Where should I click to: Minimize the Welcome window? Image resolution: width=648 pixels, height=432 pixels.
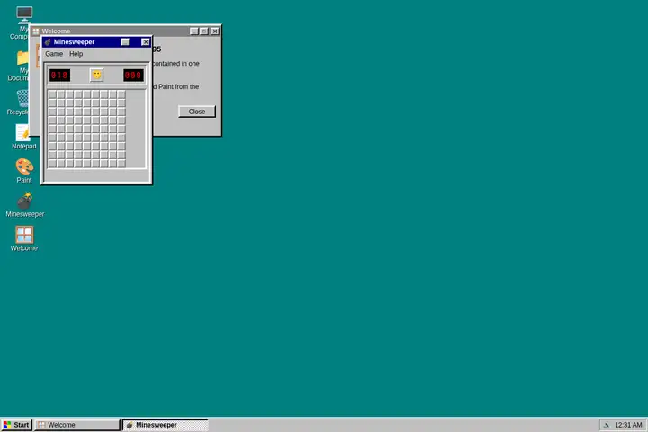(x=193, y=31)
